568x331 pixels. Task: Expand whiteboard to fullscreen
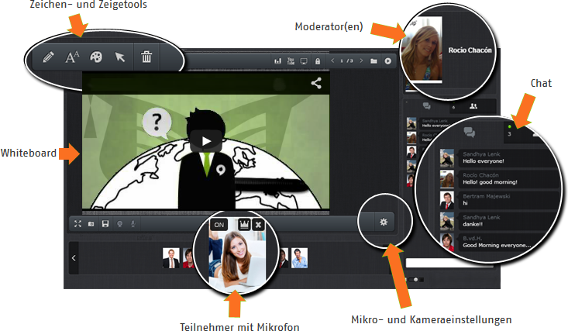pyautogui.click(x=77, y=223)
